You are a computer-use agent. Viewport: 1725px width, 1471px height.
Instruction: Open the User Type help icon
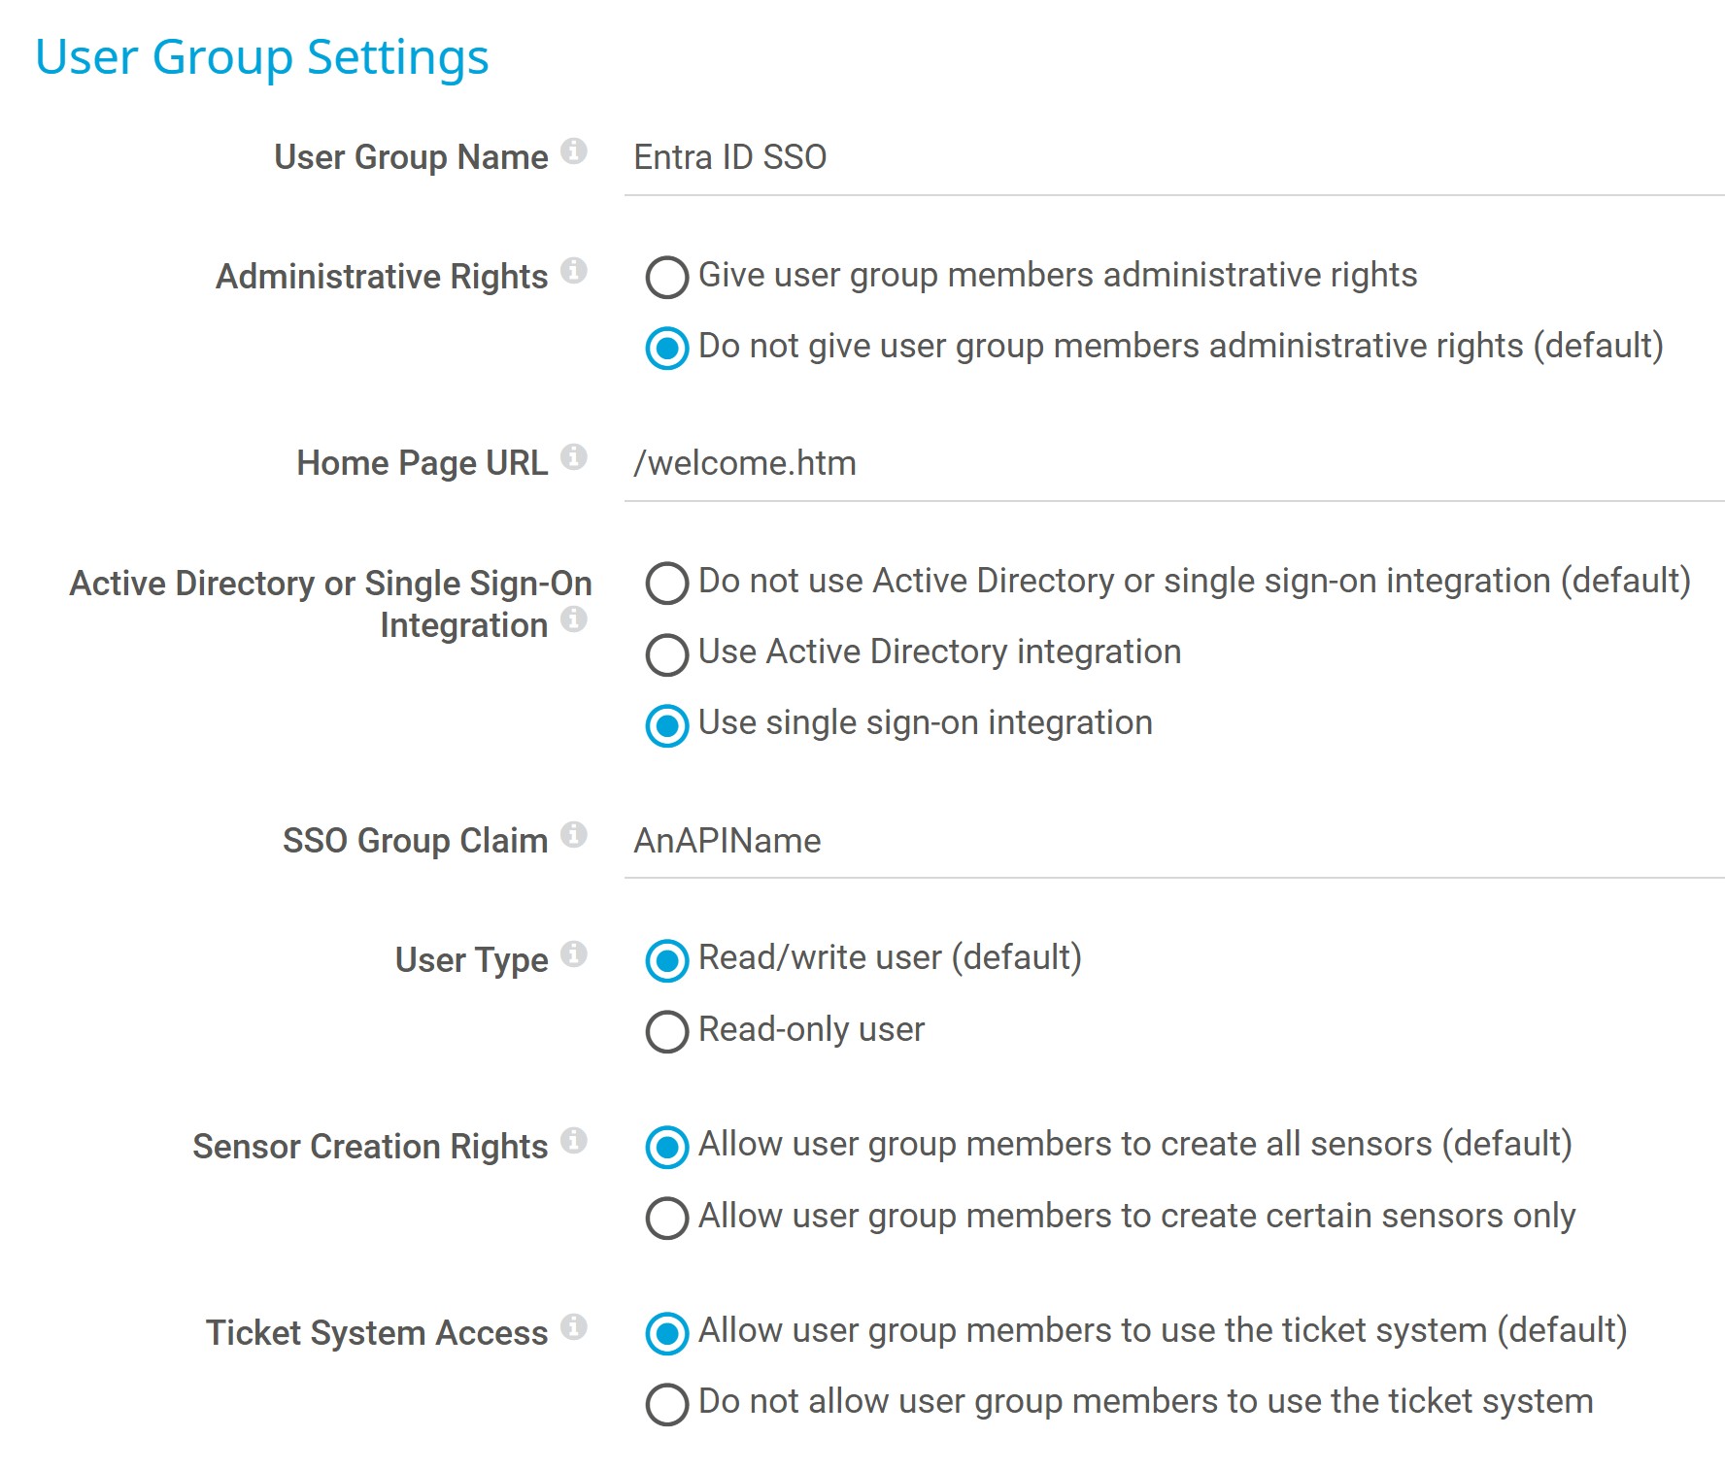coord(574,954)
